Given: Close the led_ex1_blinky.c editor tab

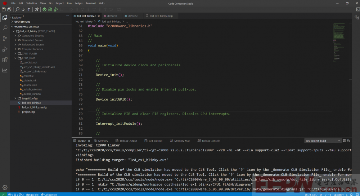Looking at the screenshot, I should pos(99,16).
